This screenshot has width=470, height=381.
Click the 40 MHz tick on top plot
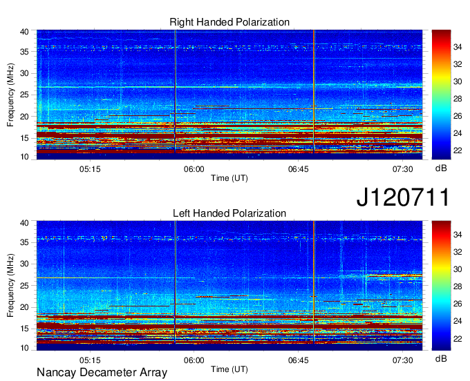(24, 32)
